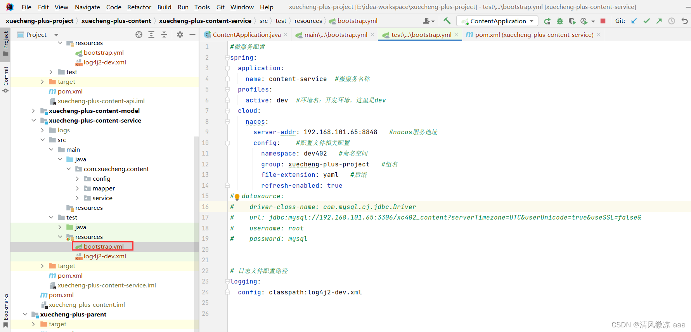Switch to main\...\bootstrap.yml tab
Image resolution: width=691 pixels, height=332 pixels.
[x=336, y=35]
